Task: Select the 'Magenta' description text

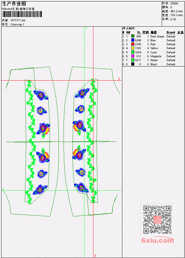Action: 156,56
